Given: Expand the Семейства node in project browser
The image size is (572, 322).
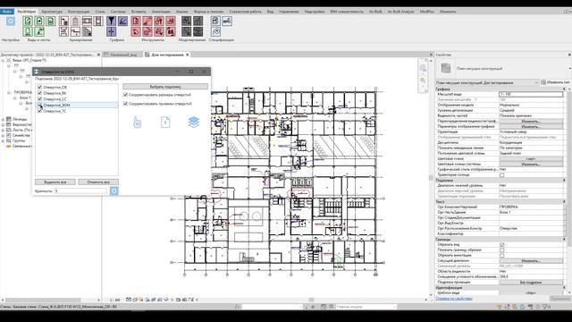Looking at the screenshot, I should coord(3,135).
